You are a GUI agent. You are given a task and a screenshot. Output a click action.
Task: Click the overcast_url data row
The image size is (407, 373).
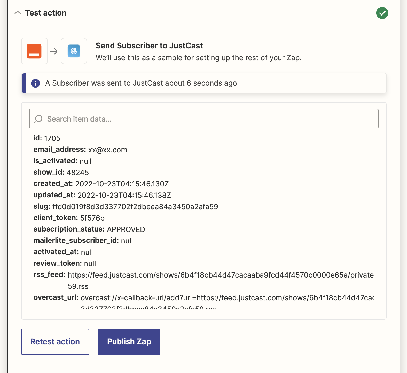(203, 298)
